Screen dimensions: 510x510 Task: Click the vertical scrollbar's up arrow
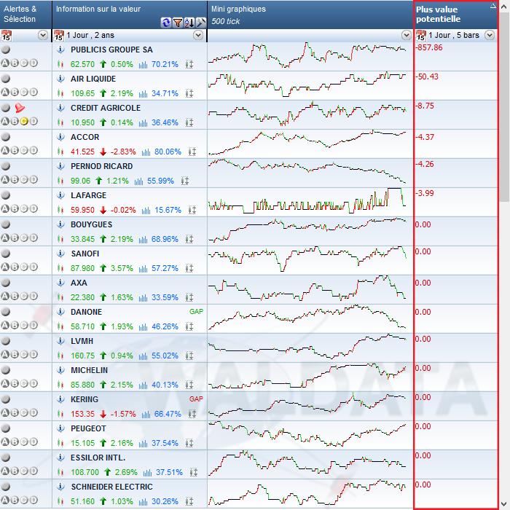coord(504,6)
